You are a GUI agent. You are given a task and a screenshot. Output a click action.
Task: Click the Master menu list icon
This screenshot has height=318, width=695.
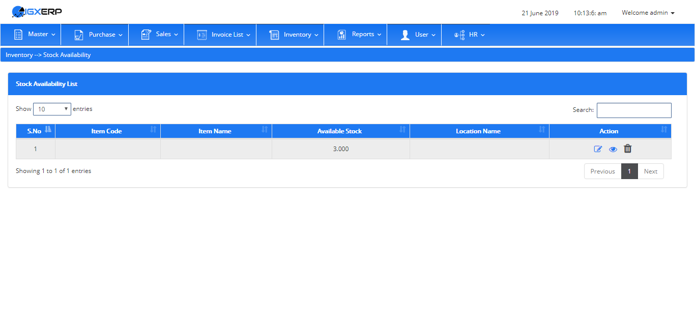[x=18, y=35]
